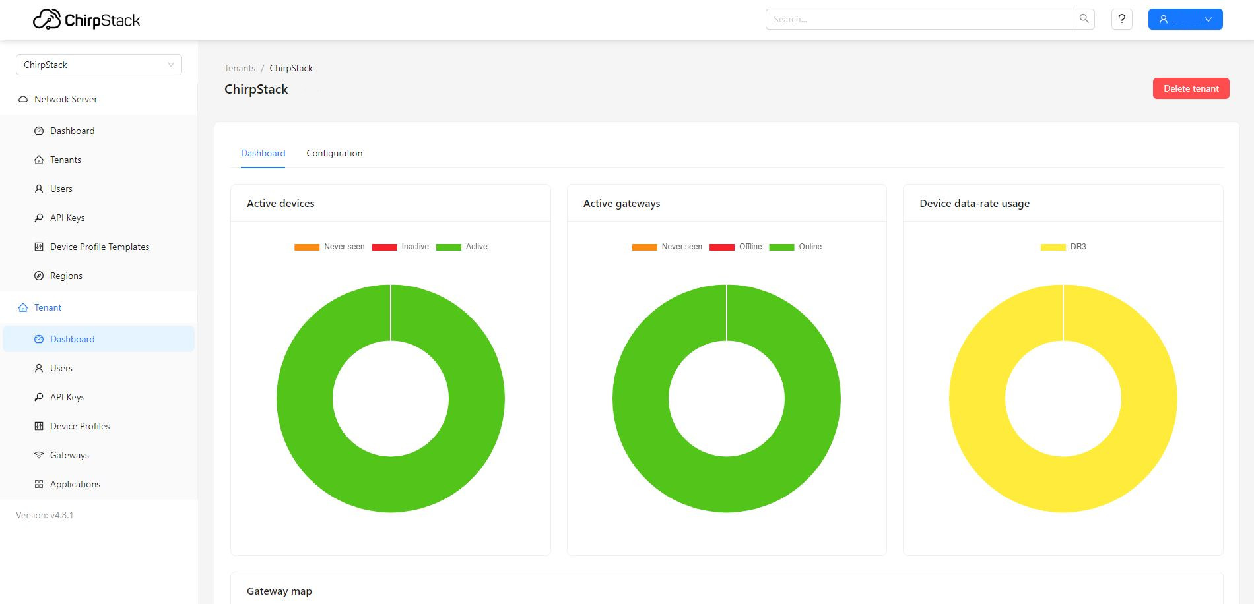Click the Network Server Users person icon

(39, 189)
